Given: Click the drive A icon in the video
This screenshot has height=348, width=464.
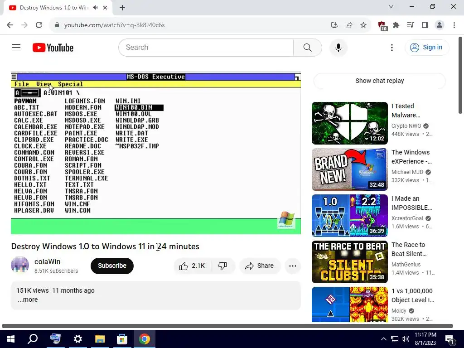Looking at the screenshot, I should click(x=27, y=93).
